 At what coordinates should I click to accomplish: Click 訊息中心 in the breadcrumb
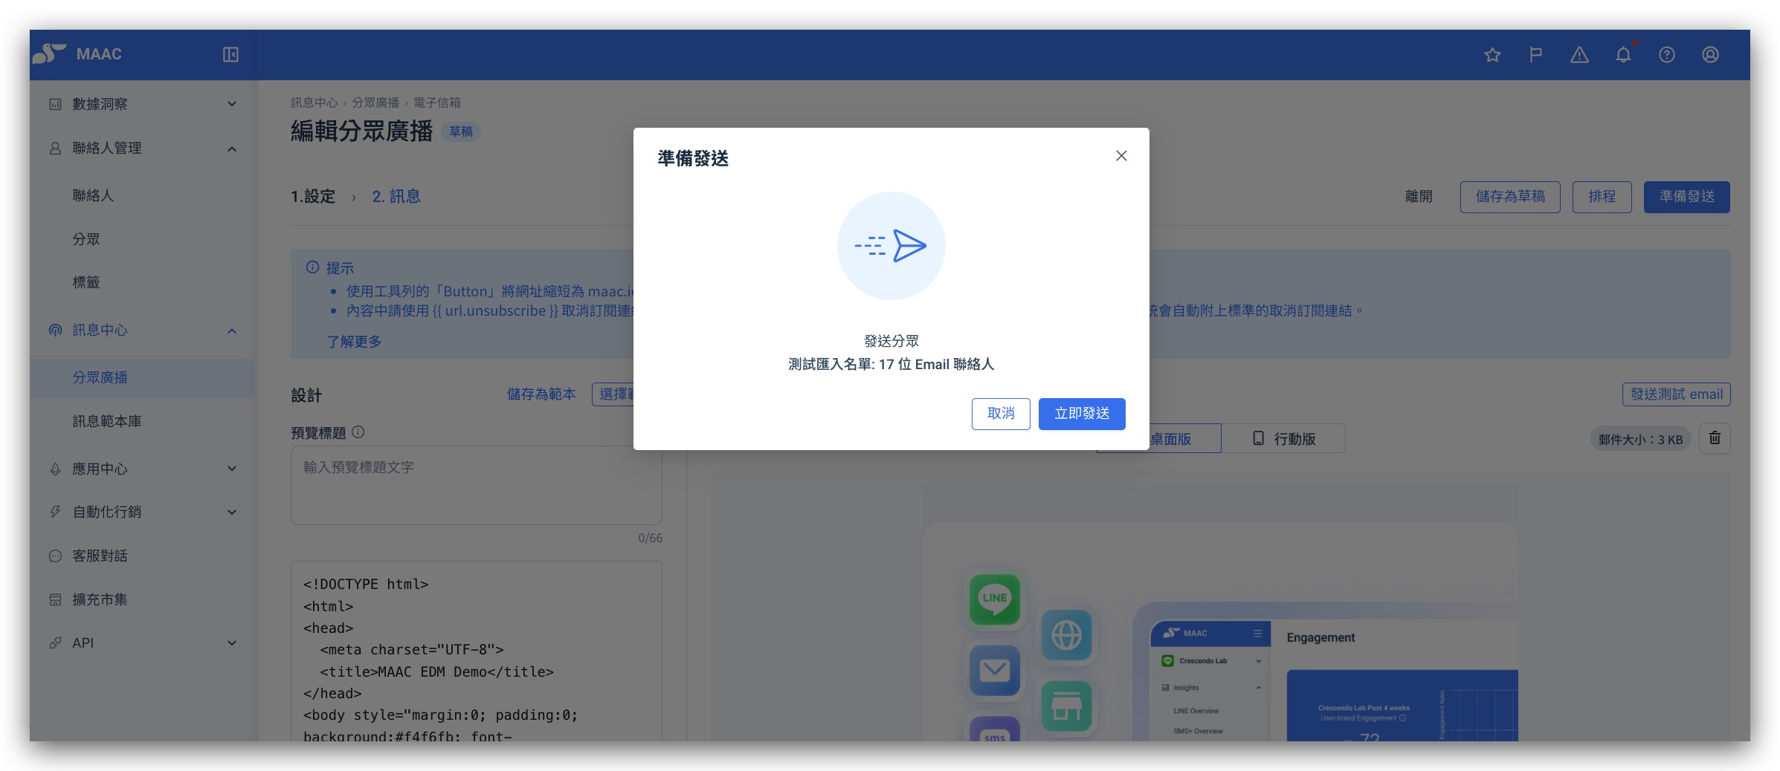click(x=314, y=103)
